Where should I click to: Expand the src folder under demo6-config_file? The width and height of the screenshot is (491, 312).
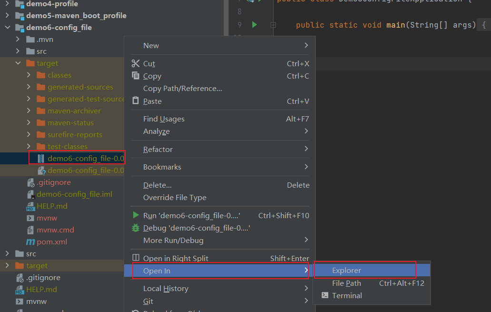(x=18, y=51)
